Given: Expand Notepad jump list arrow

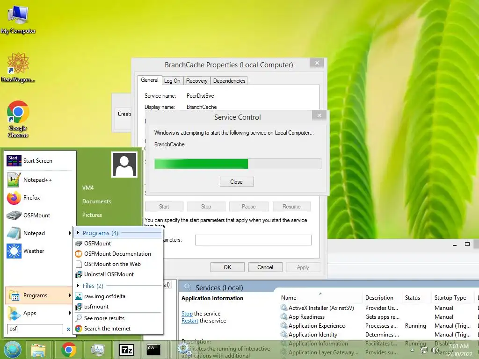Looking at the screenshot, I should (70, 233).
